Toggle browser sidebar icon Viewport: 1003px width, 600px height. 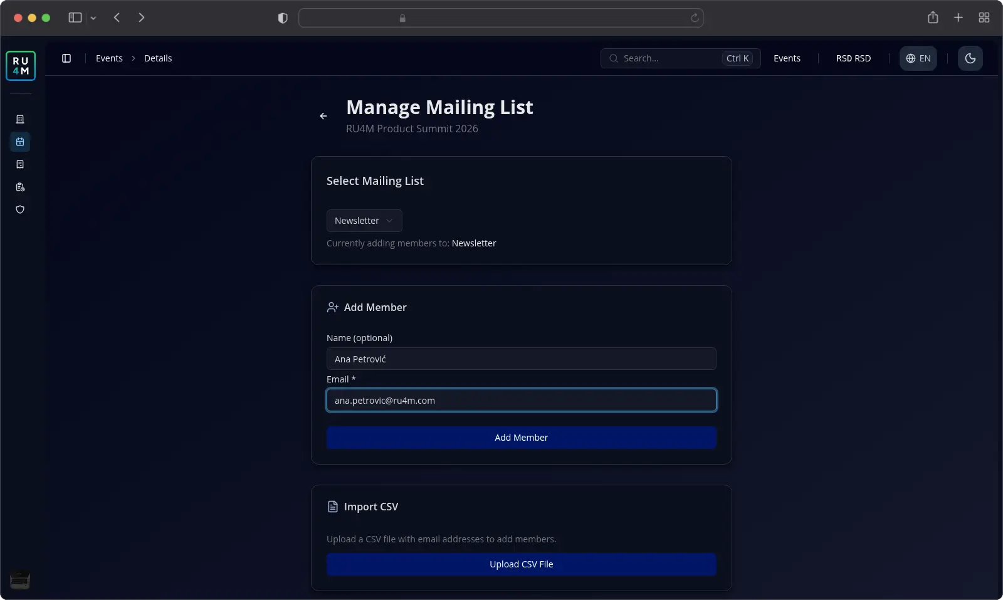75,18
